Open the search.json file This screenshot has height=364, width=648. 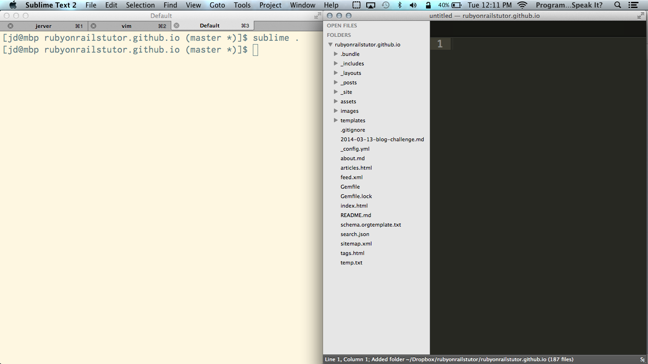355,234
